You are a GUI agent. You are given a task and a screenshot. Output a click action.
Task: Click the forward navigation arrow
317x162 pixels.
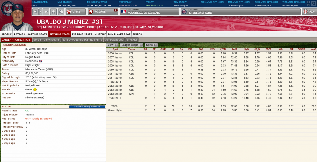pyautogui.click(x=46, y=12)
